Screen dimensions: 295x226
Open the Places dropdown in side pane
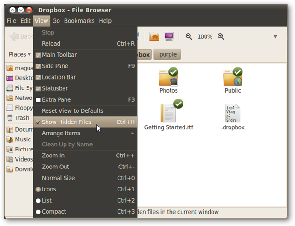(19, 54)
